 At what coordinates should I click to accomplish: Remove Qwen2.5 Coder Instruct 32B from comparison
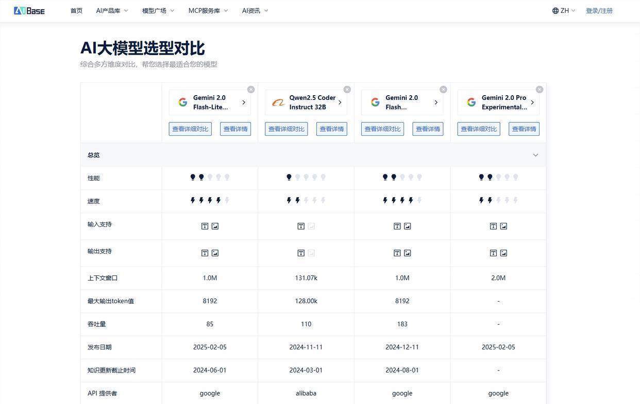[347, 90]
